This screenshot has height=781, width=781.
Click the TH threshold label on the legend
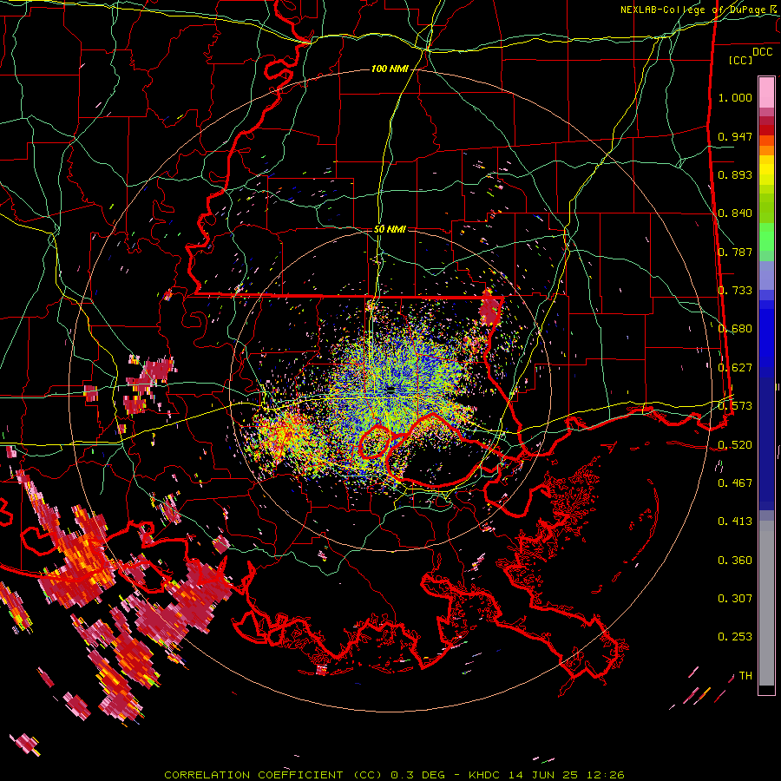click(745, 676)
